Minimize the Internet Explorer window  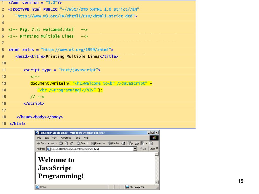click(149, 133)
